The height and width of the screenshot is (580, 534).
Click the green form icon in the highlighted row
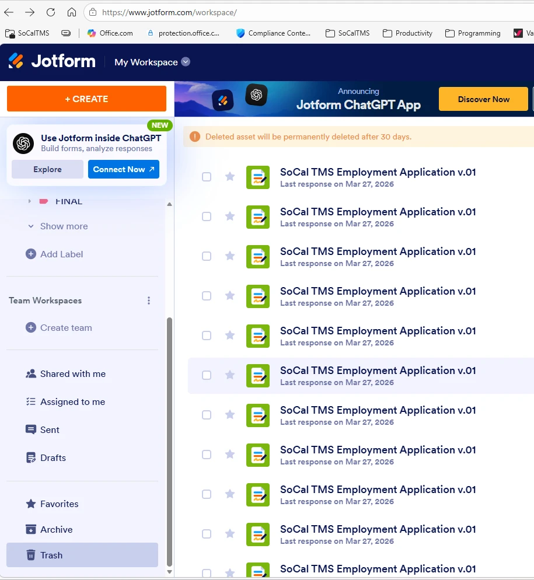click(258, 376)
